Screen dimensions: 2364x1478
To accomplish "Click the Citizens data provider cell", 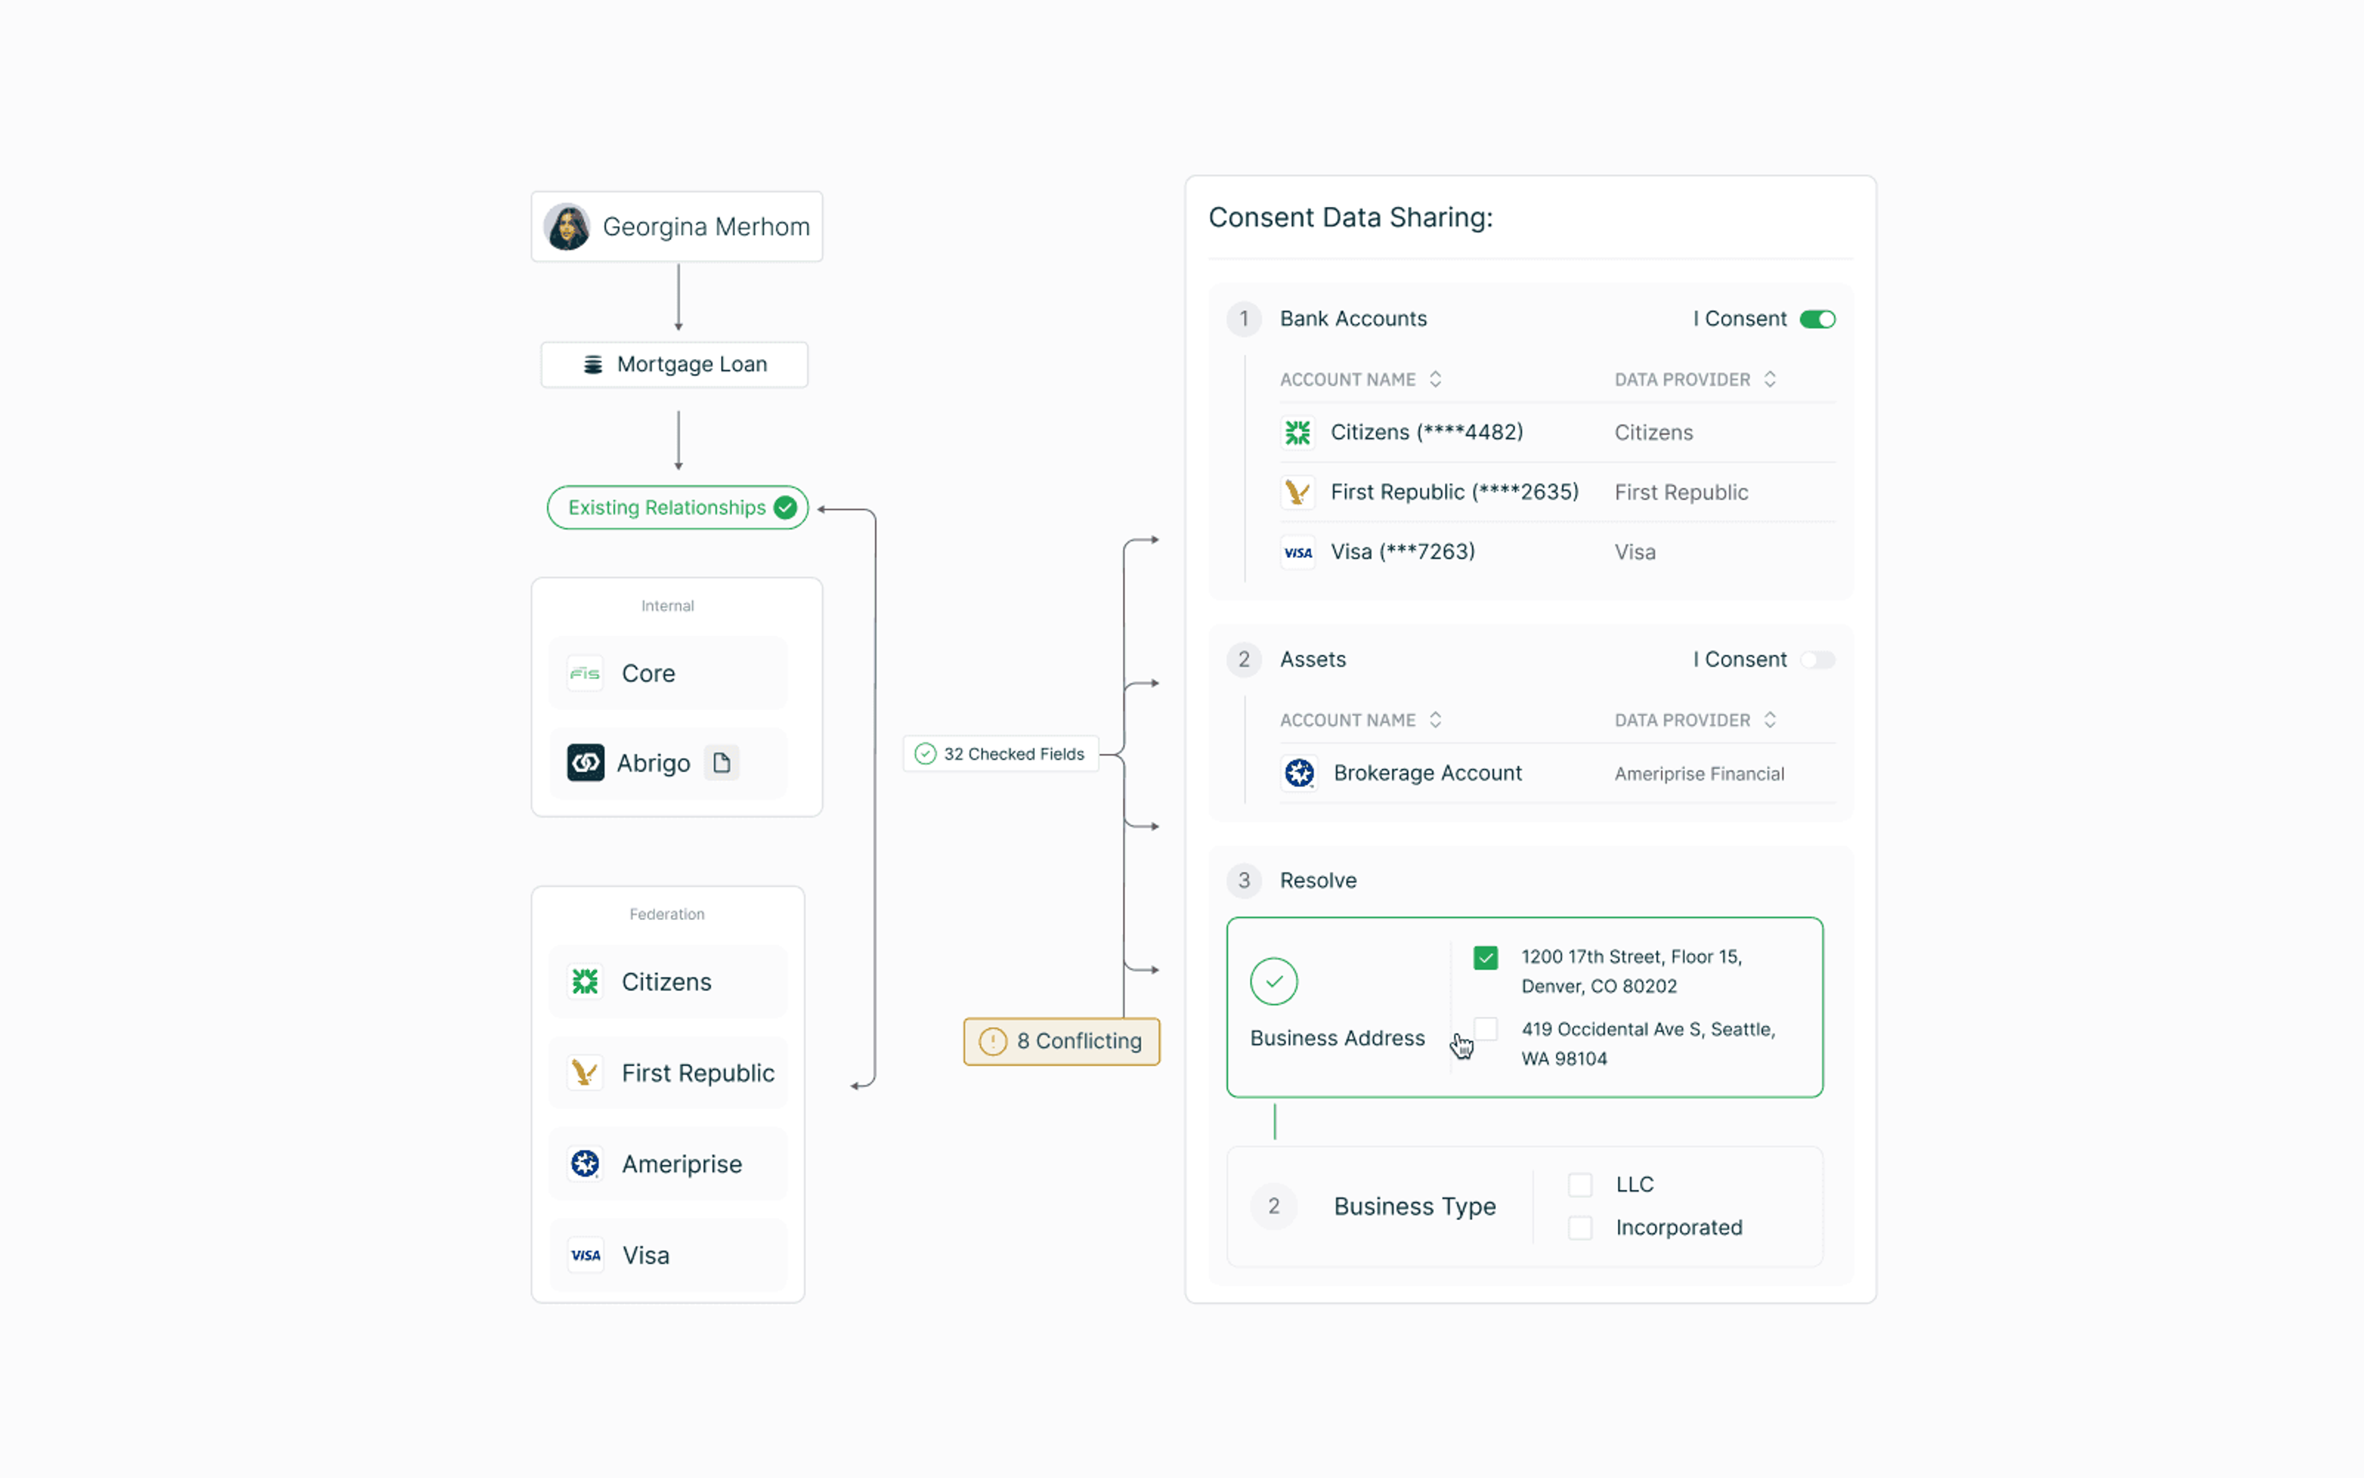I will click(1654, 433).
